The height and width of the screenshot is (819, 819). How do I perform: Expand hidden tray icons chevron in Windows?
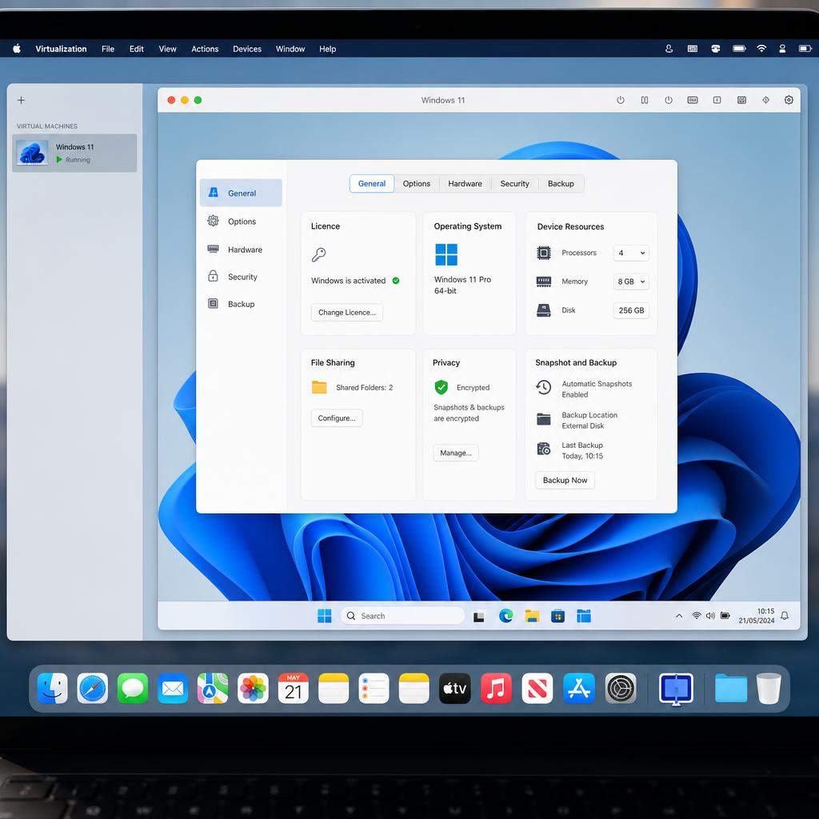[x=679, y=616]
